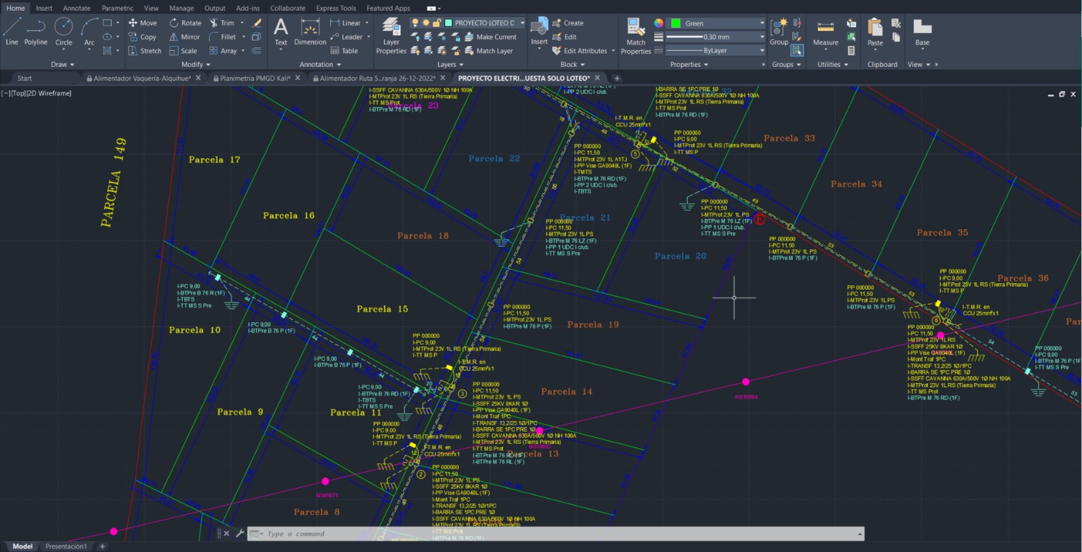Pick the Polyline tool
Screen dimensions: 1082x552
(x=36, y=32)
